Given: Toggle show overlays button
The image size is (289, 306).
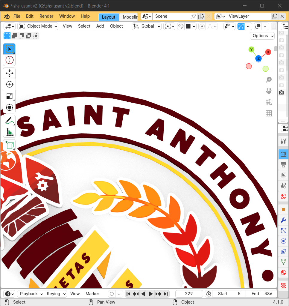Looking at the screenshot, I should coord(258,26).
